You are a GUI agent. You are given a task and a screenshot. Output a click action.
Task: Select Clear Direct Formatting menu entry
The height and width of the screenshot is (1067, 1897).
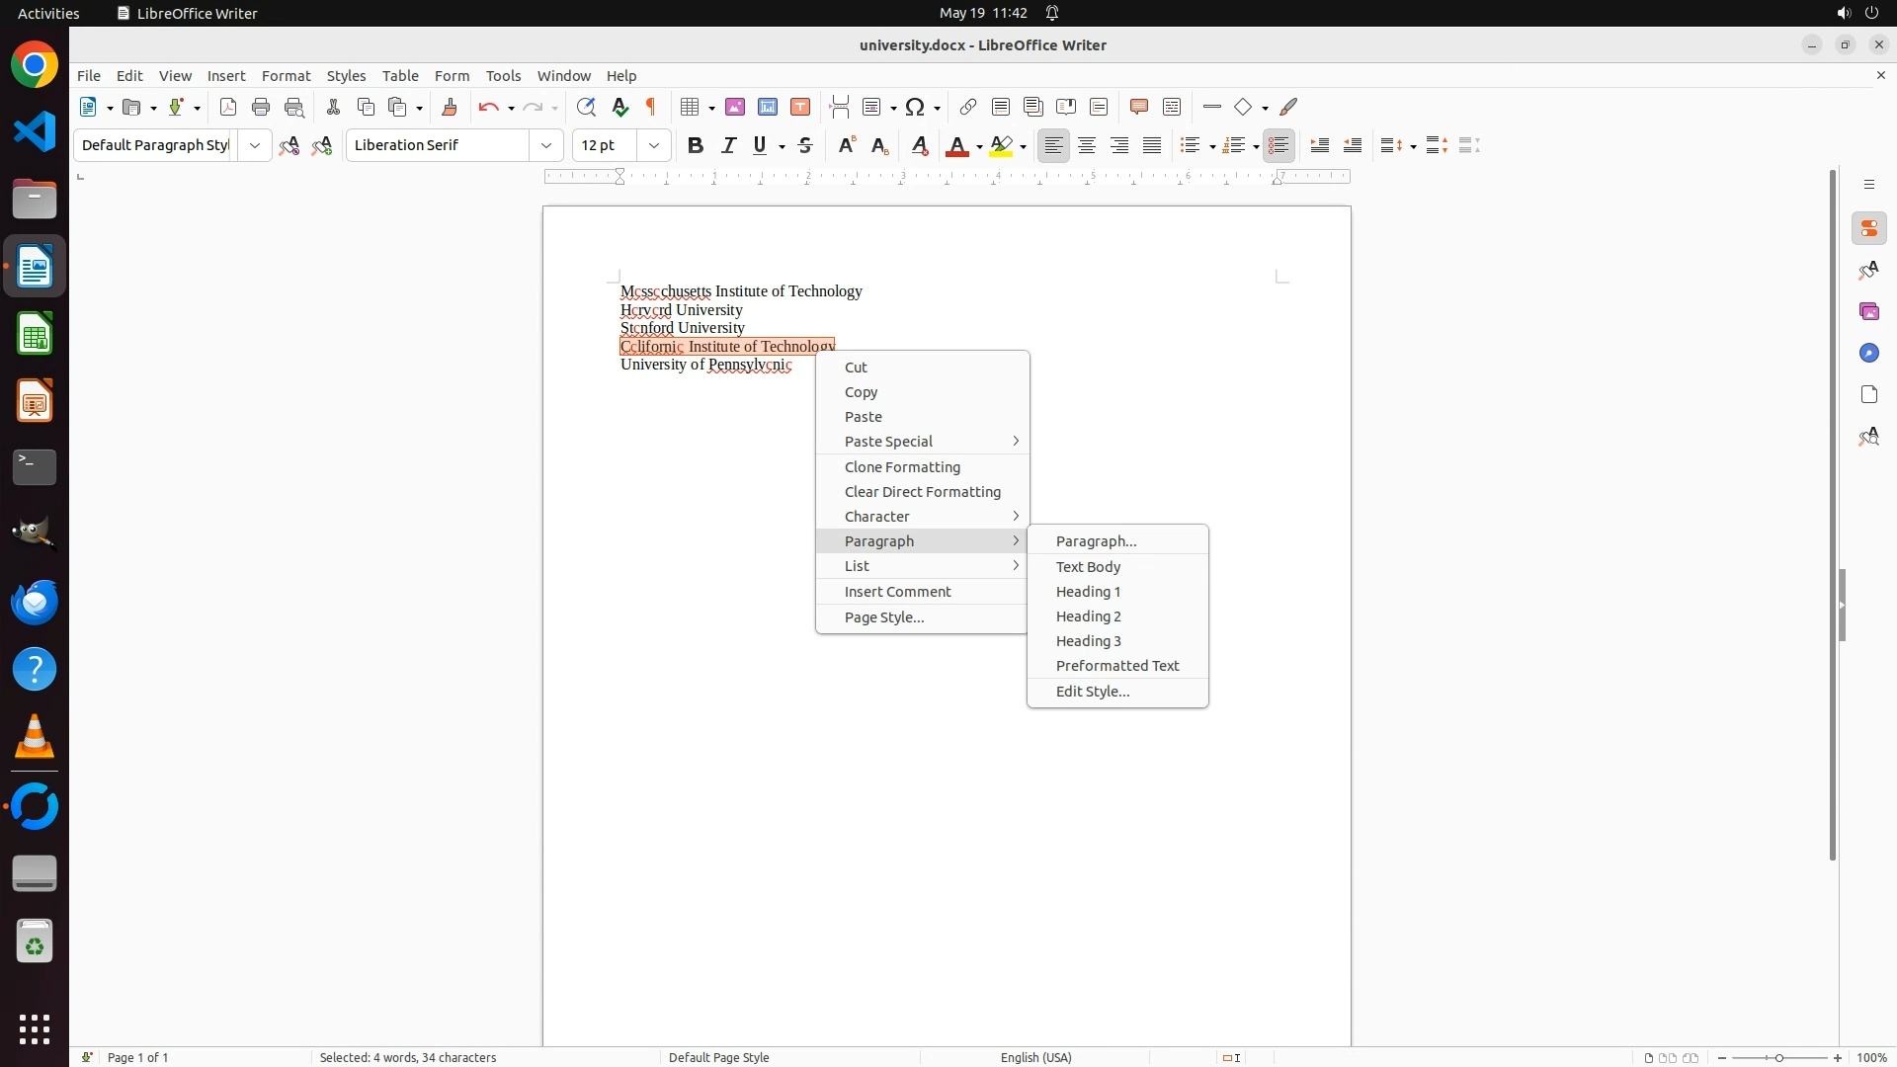pyautogui.click(x=922, y=492)
